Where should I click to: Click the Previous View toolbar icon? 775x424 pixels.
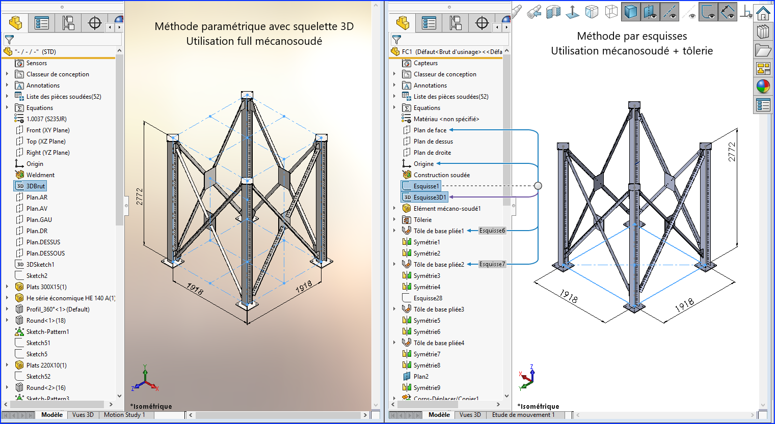coord(534,12)
